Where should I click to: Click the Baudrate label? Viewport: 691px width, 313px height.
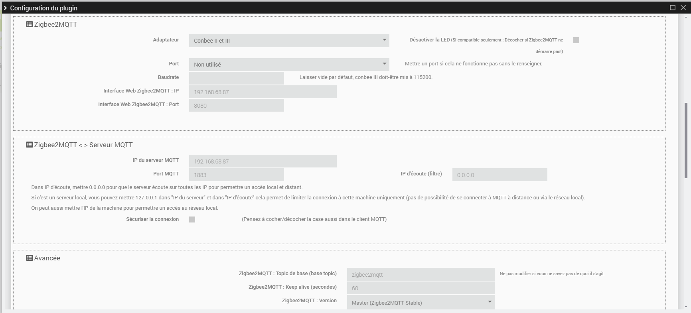click(x=168, y=77)
